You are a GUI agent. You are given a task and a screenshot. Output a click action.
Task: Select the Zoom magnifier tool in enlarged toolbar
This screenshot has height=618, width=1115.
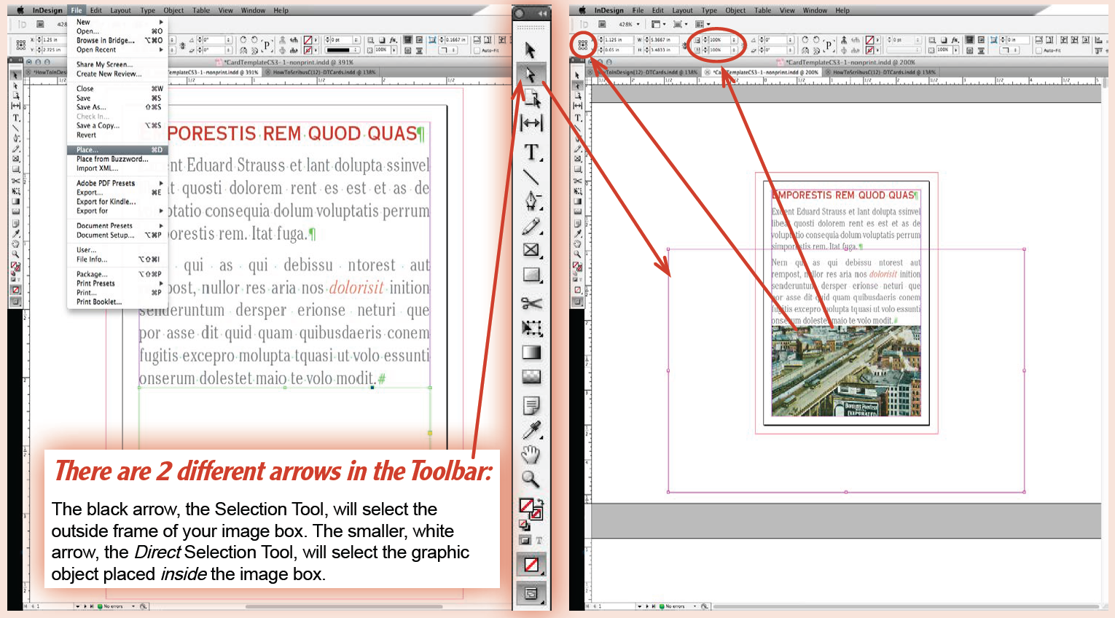[x=531, y=479]
